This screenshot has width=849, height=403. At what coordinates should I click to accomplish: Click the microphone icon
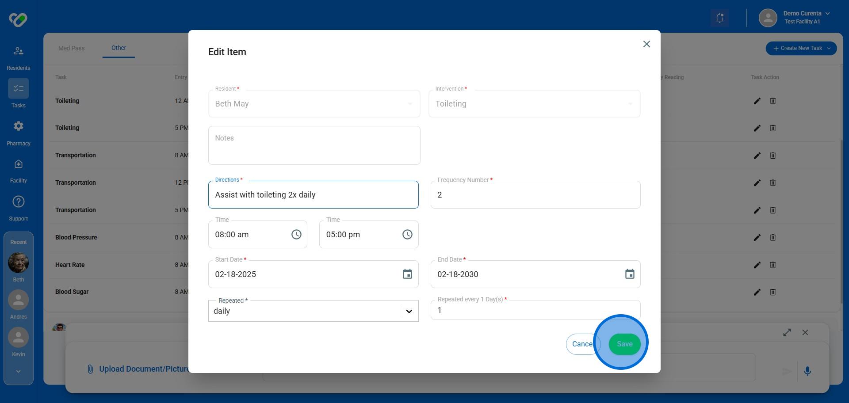click(807, 371)
